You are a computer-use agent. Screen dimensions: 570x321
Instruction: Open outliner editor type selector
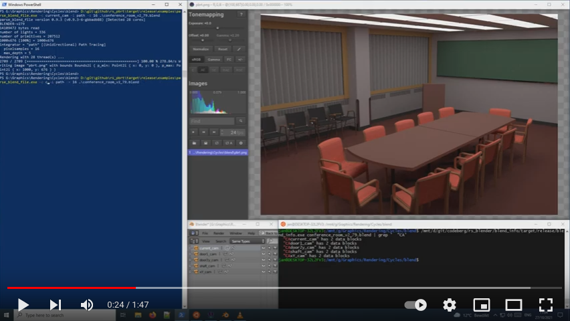[x=194, y=241]
